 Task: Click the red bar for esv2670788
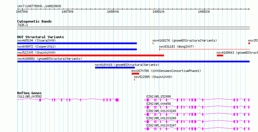135,74
